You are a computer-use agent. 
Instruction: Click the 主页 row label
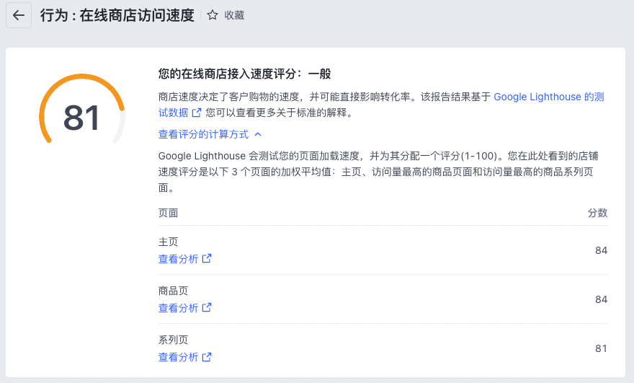coord(168,242)
